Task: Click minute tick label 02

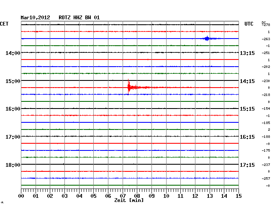Action: (50, 196)
